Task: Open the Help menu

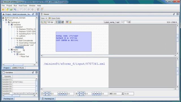Action: [x=39, y=6]
